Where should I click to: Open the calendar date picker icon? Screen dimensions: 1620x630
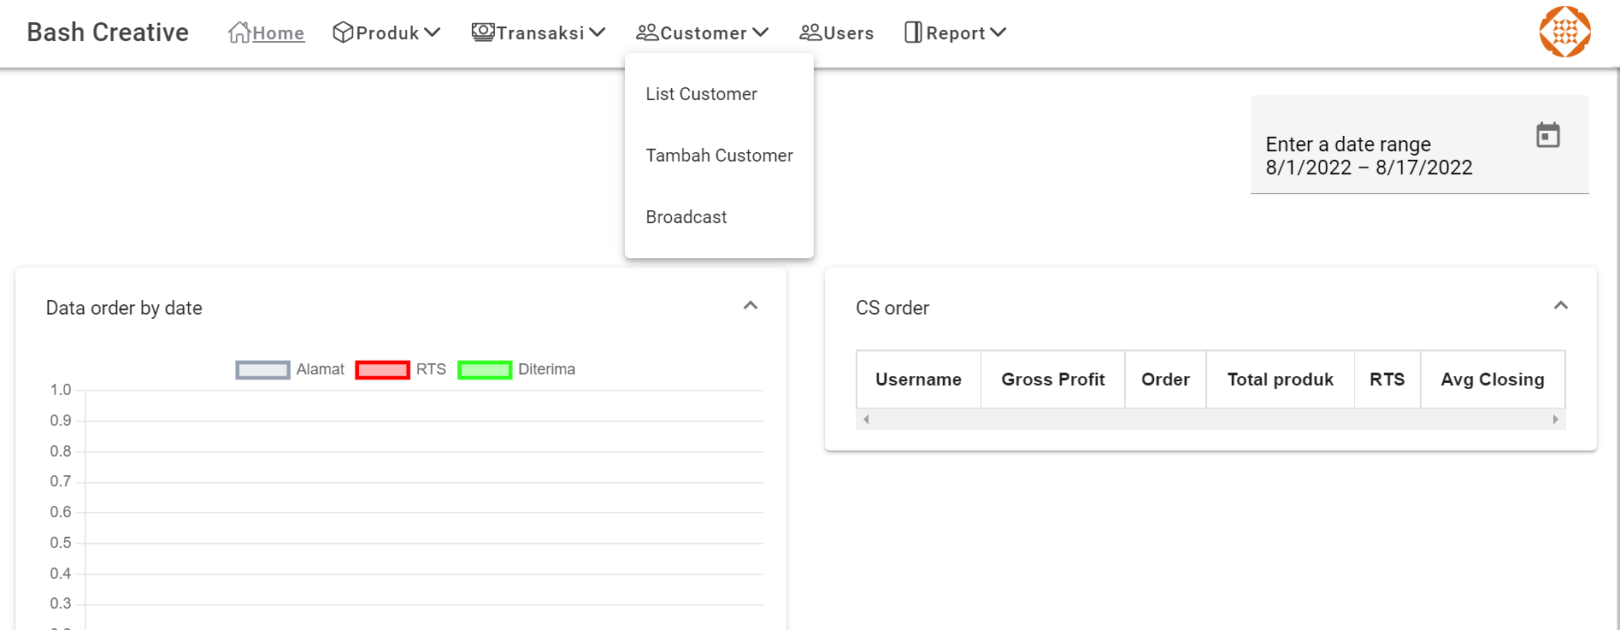click(1547, 135)
